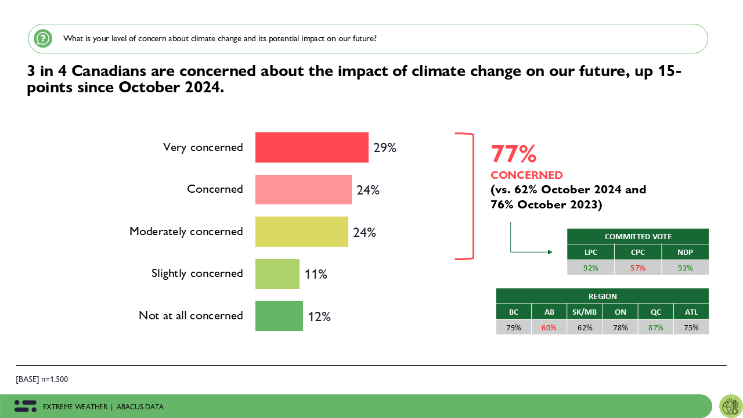Select the green Not at all concerned bar

click(279, 316)
